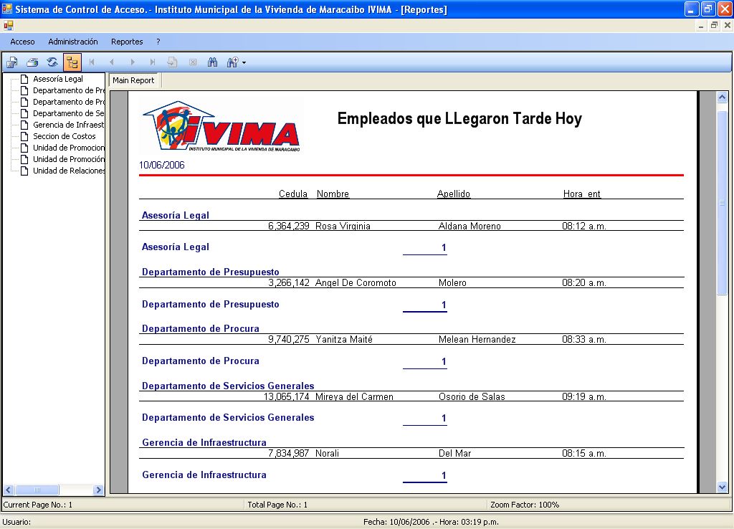Click the entry time 09:19 a.m.
This screenshot has width=734, height=529.
point(584,396)
